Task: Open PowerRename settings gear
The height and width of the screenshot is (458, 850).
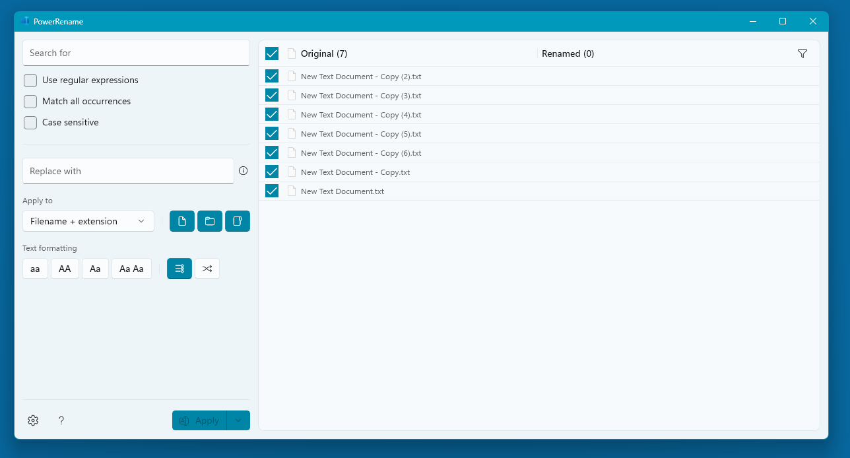Action: coord(33,420)
